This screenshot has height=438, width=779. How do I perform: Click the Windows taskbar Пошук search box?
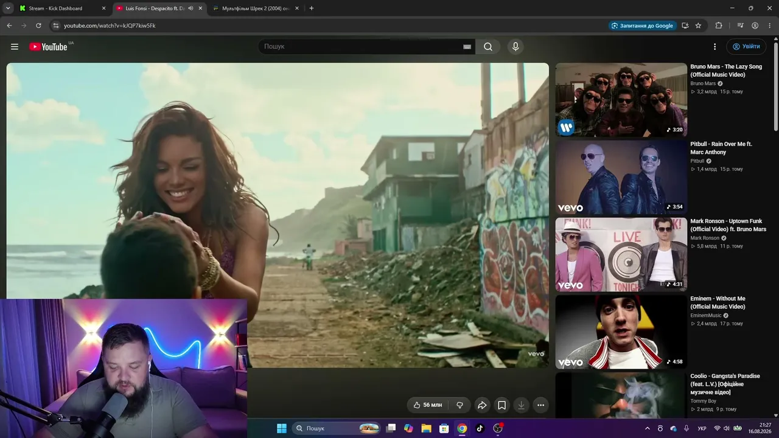pos(336,428)
